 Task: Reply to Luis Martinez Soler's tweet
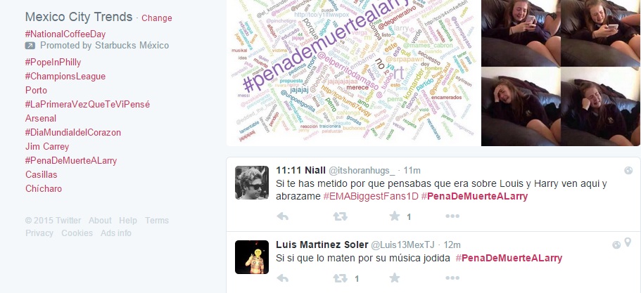pos(282,278)
